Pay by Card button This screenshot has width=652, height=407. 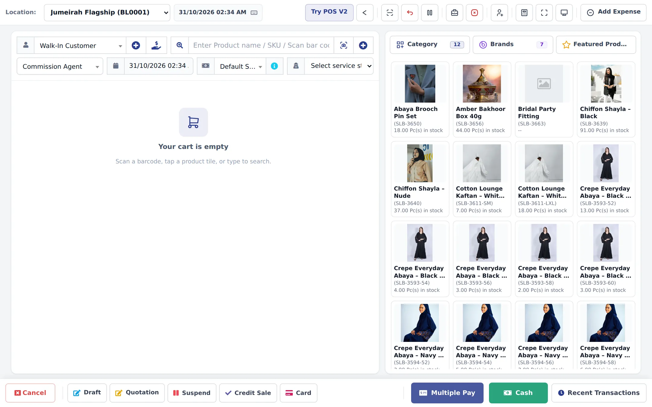click(x=299, y=393)
